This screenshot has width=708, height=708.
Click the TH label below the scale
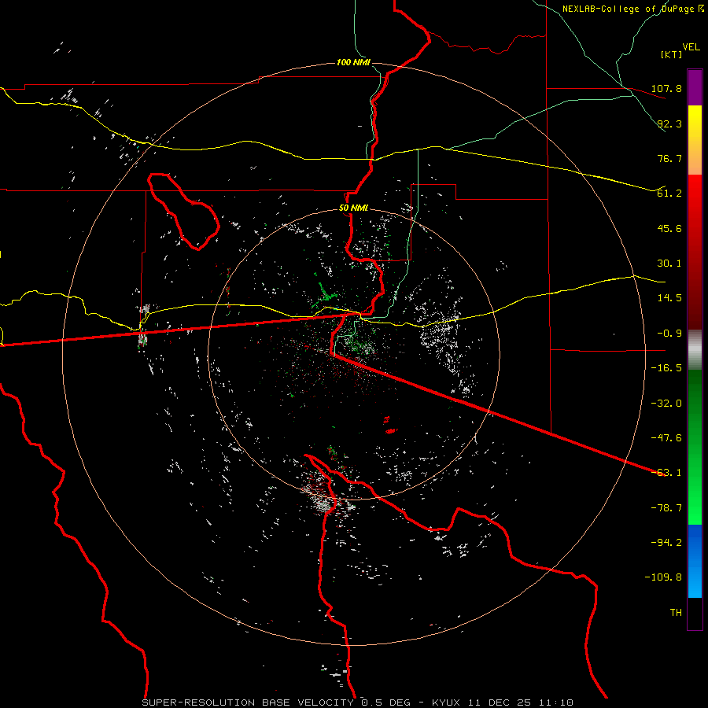pos(676,613)
